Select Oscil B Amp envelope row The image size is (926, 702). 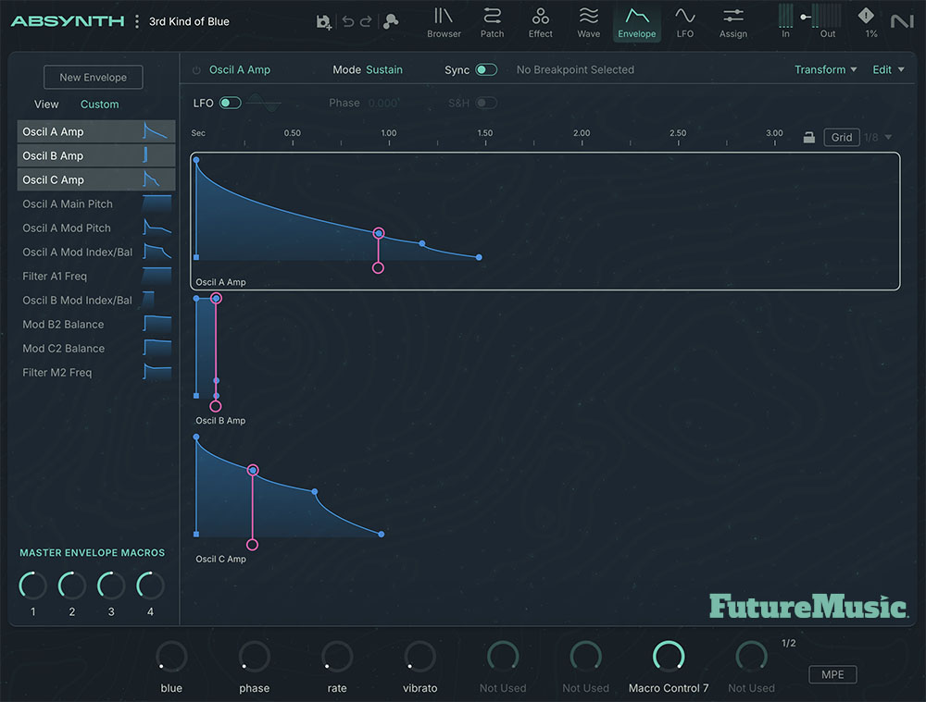click(x=96, y=155)
